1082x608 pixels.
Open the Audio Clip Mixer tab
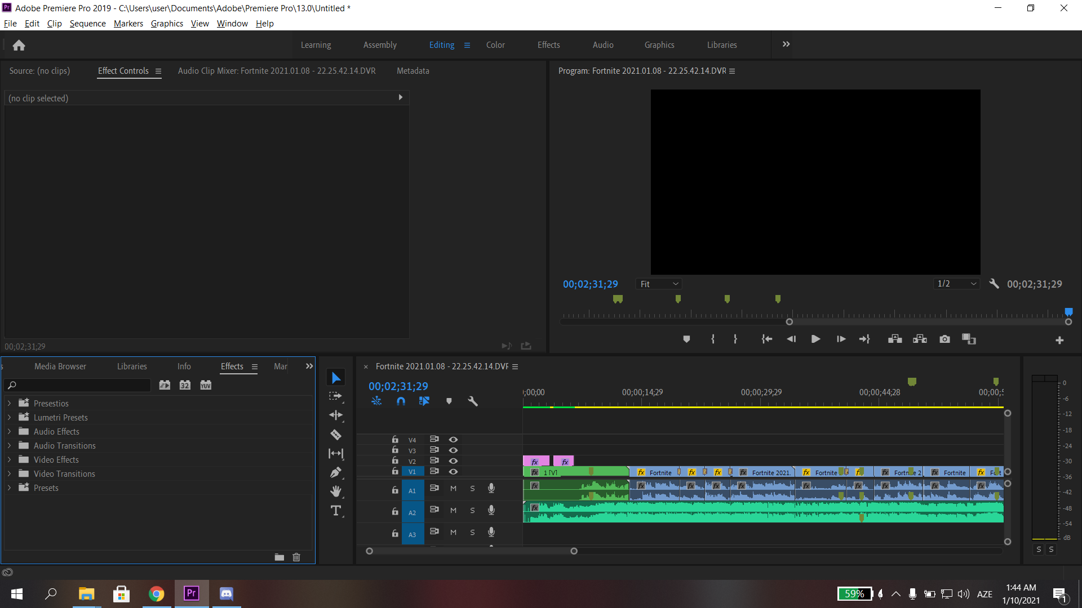[277, 71]
